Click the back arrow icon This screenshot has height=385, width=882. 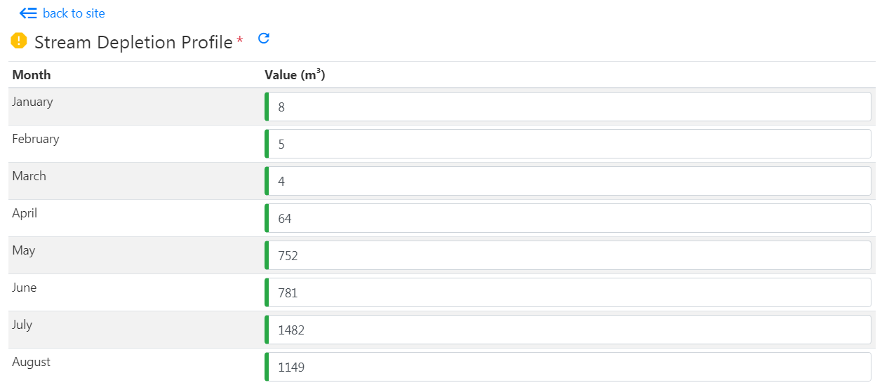[28, 13]
